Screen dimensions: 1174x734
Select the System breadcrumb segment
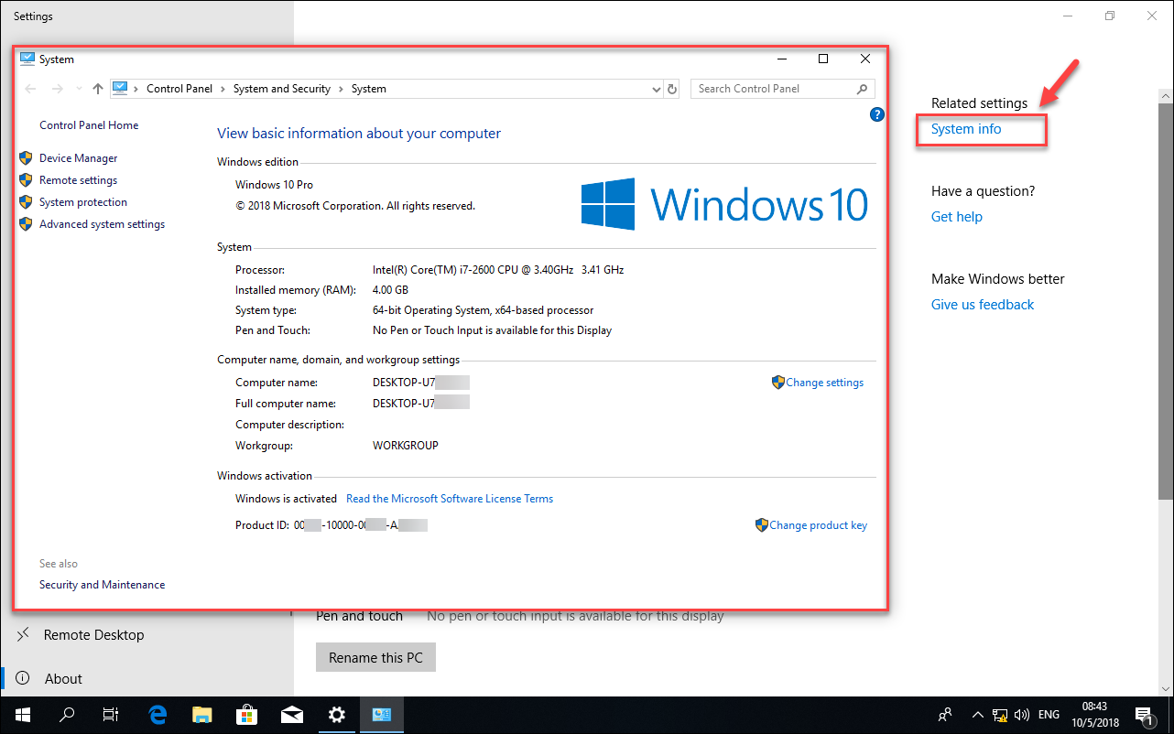pos(369,89)
